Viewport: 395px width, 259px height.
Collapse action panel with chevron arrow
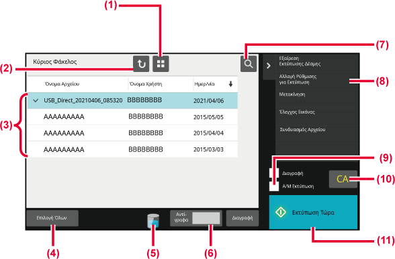[x=269, y=66]
